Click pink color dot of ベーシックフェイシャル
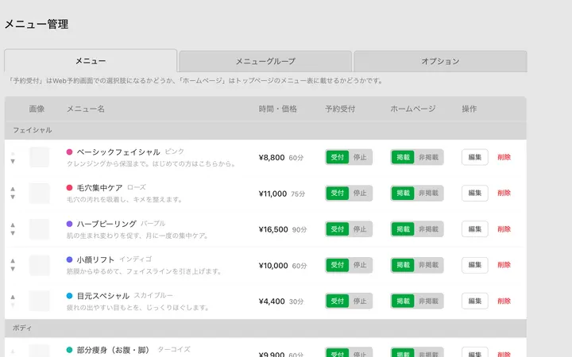This screenshot has width=572, height=357. [69, 152]
